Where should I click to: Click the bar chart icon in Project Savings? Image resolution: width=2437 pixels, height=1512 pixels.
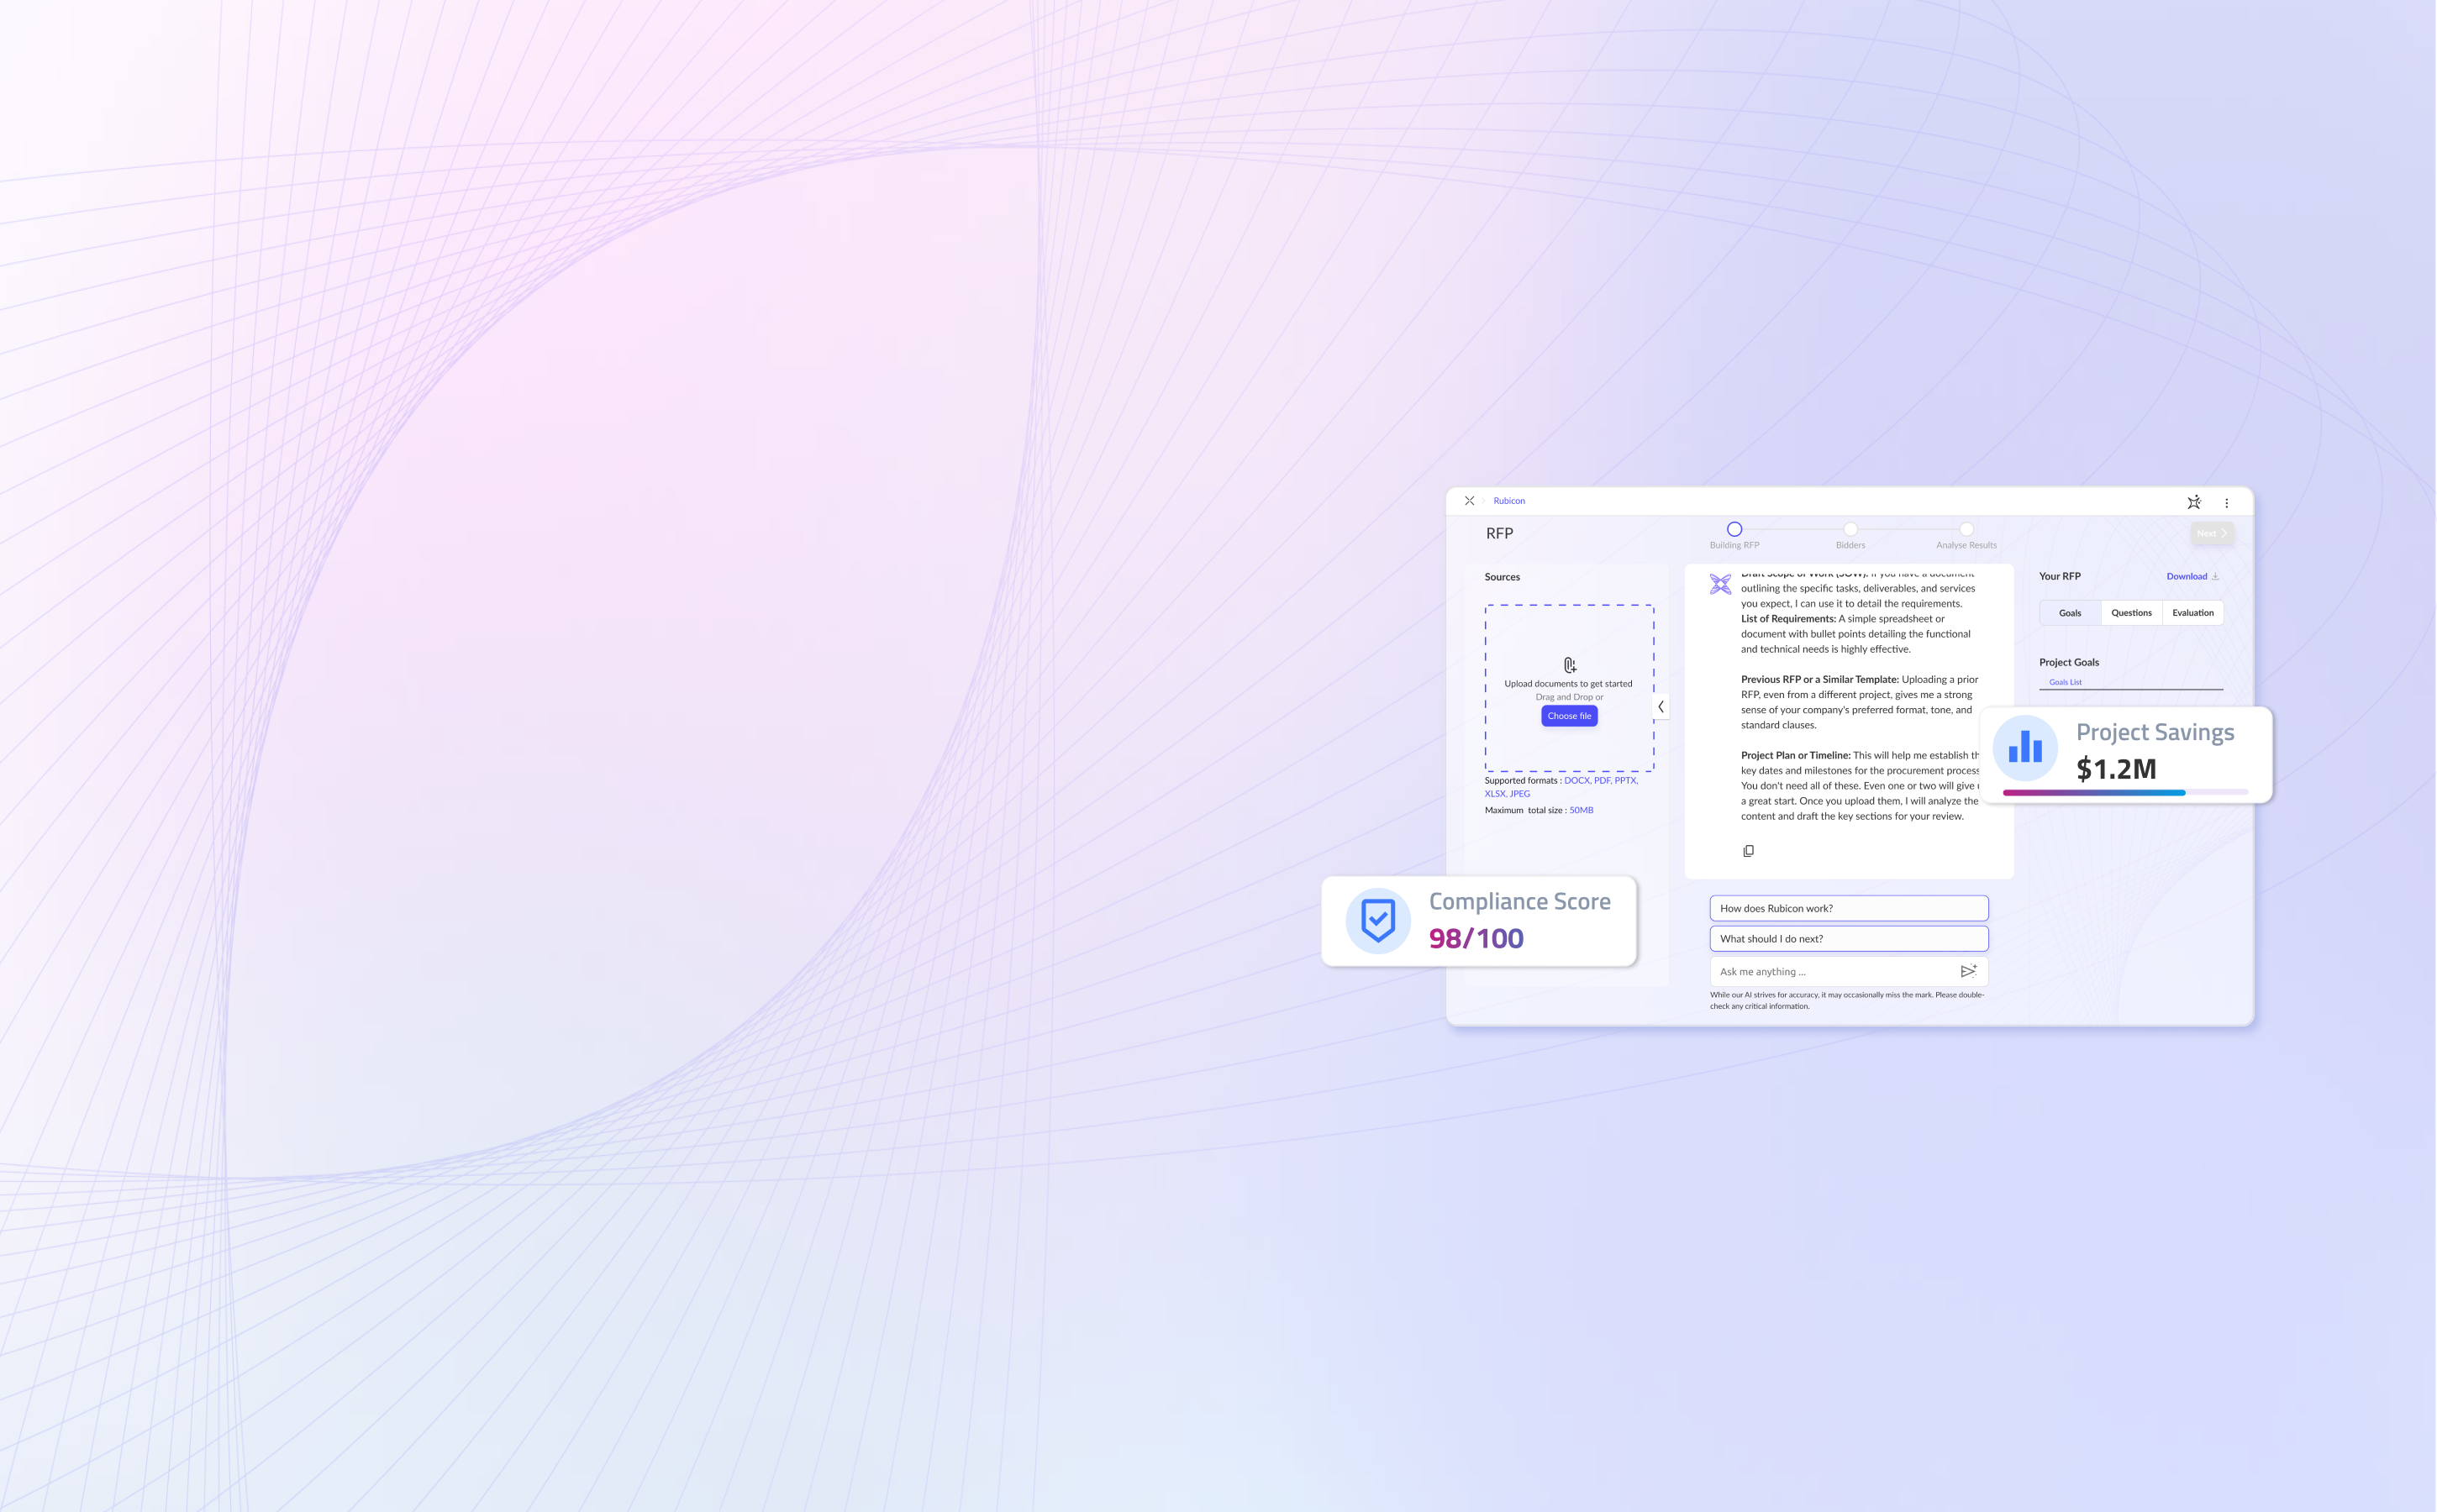pyautogui.click(x=2026, y=748)
